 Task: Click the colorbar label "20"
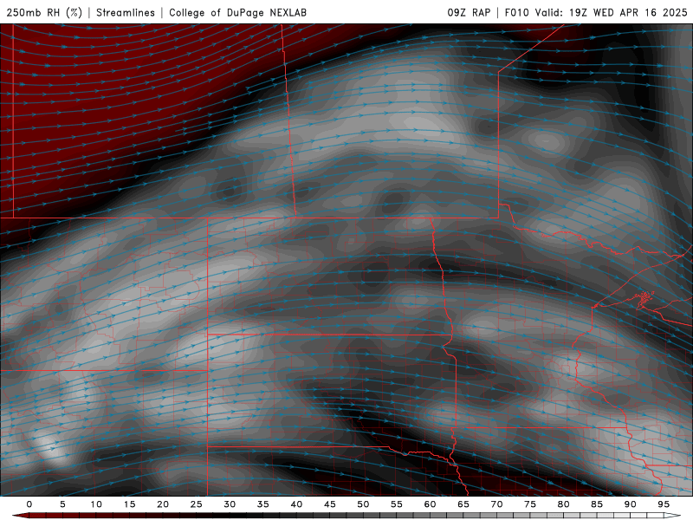(x=163, y=504)
